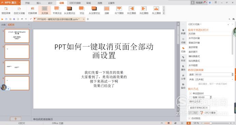Click the 幻灯片播放 button
This screenshot has height=125, width=236.
(208, 113)
